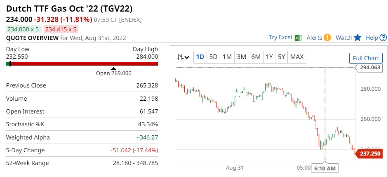Select the 1D chart range
The width and height of the screenshot is (388, 177).
coord(200,57)
